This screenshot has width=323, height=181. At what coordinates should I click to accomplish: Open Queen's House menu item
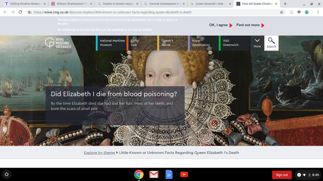[173, 43]
